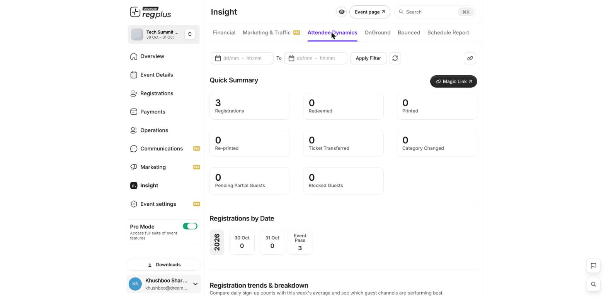Toggle Pro Mode switch off
The image size is (606, 298).
coord(190,226)
